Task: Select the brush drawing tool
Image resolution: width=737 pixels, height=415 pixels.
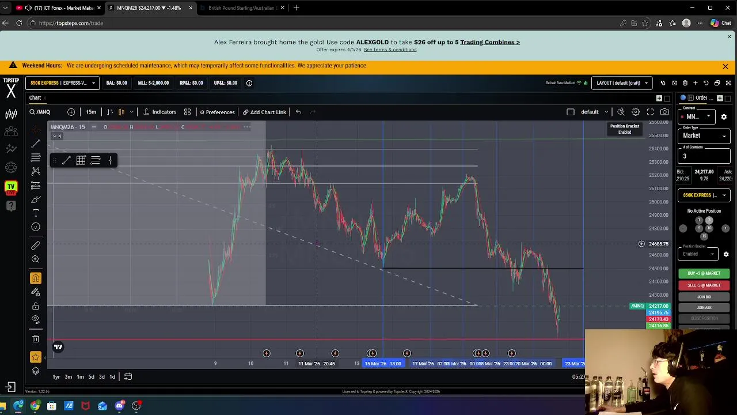Action: click(x=36, y=199)
